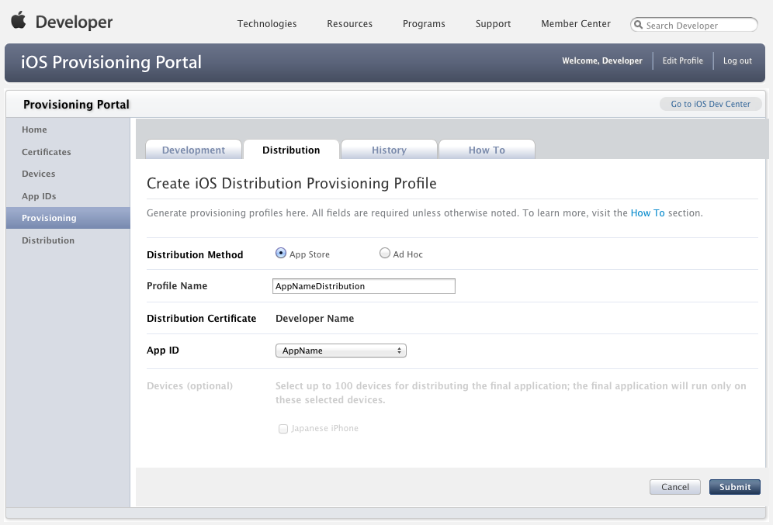Open Devices in the sidebar
This screenshot has height=525, width=773.
tap(68, 174)
